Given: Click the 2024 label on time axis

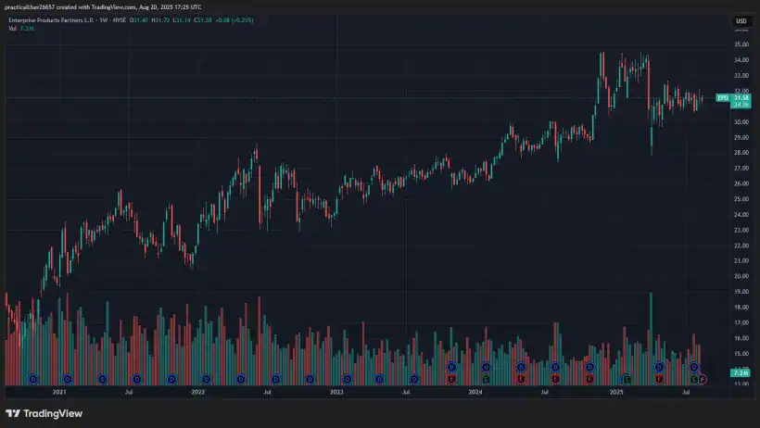Looking at the screenshot, I should tap(475, 392).
